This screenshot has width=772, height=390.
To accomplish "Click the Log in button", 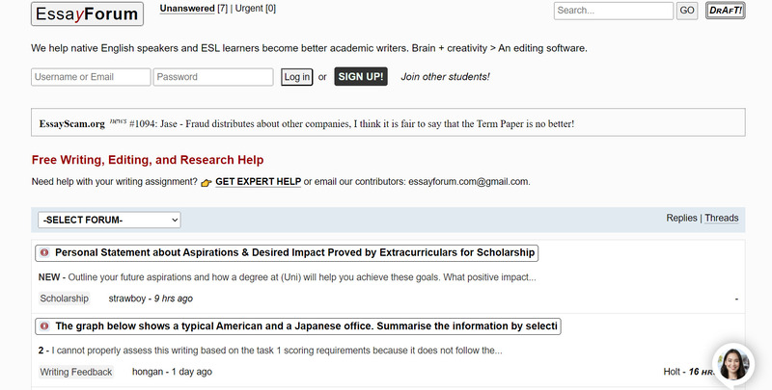I will point(297,77).
